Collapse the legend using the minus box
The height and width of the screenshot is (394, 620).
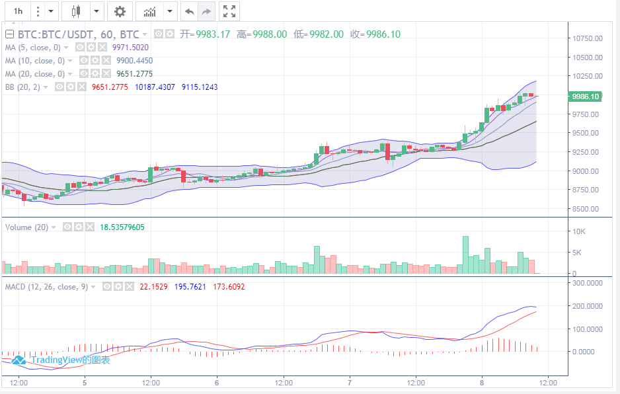pos(9,34)
